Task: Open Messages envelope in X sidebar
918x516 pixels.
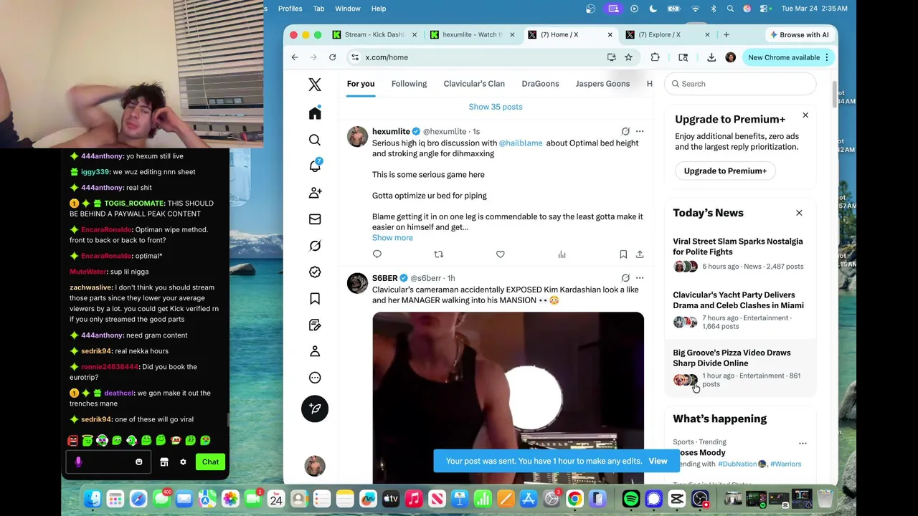Action: coord(315,219)
